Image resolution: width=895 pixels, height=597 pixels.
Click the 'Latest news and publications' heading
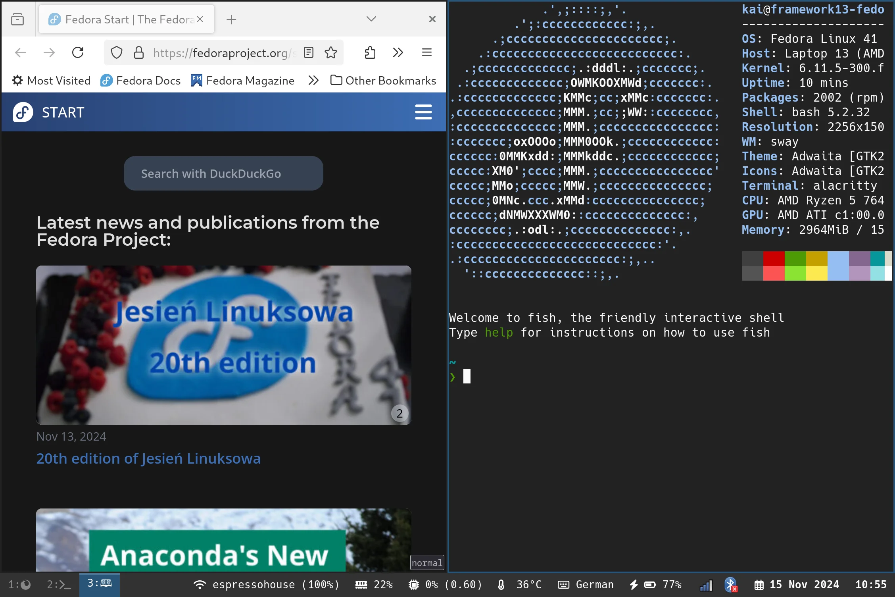[x=208, y=231]
